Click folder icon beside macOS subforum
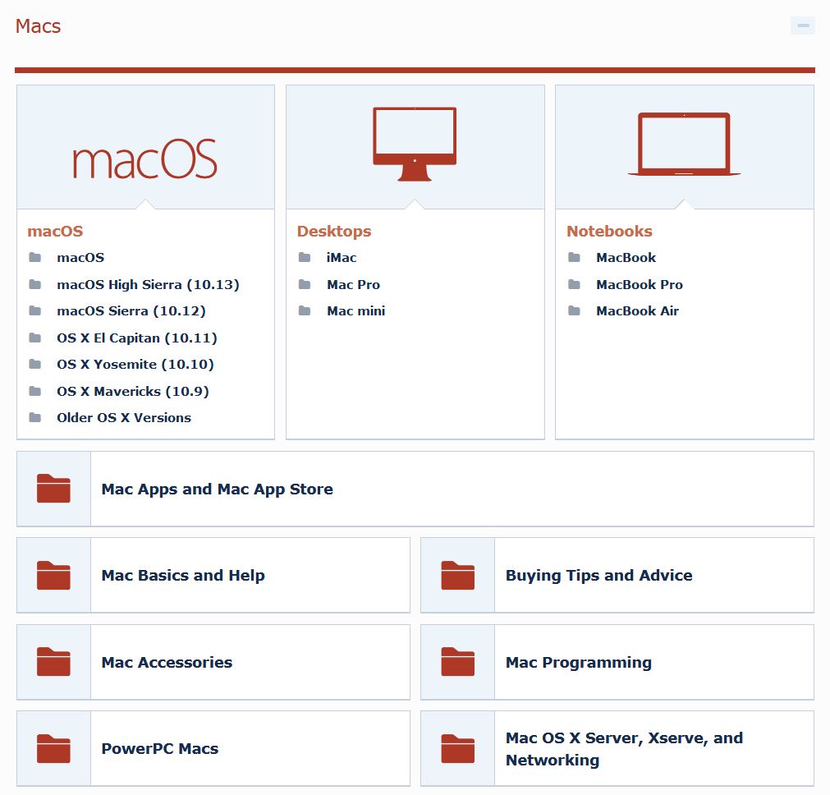This screenshot has height=795, width=830. click(35, 257)
